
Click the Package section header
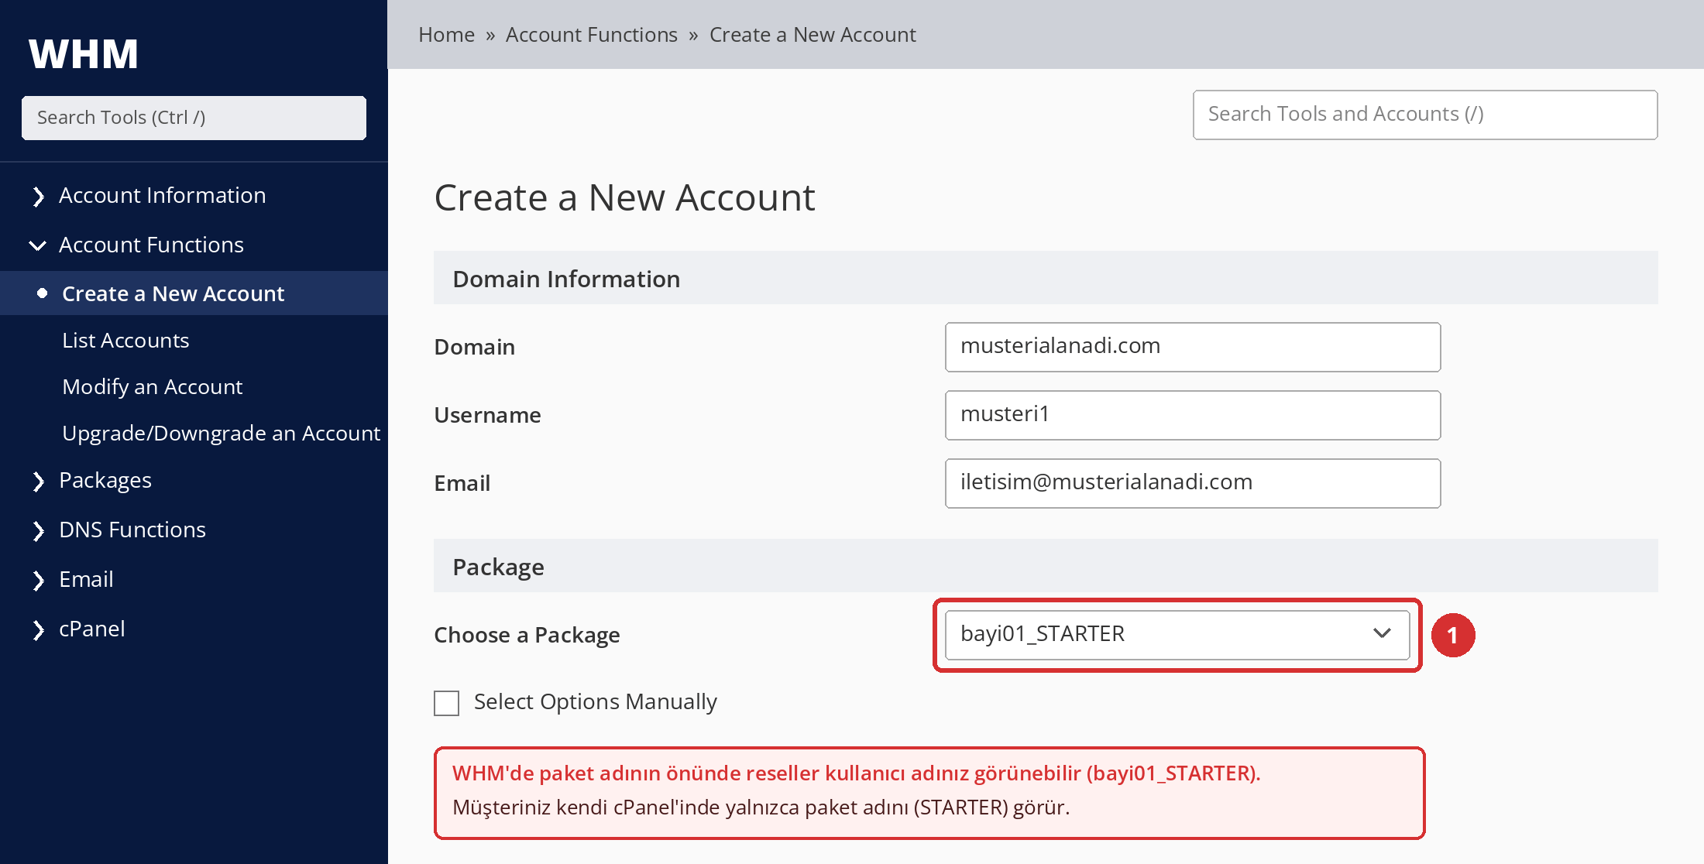(1046, 566)
